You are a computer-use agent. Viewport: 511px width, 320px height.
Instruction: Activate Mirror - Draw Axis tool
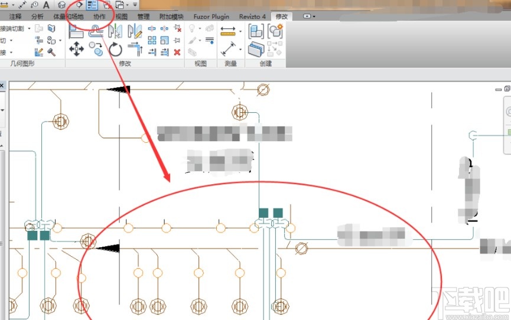[135, 31]
